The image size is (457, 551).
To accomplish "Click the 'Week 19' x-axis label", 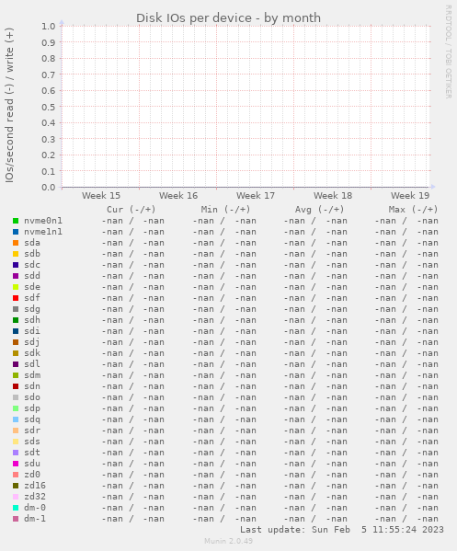I will 410,196.
